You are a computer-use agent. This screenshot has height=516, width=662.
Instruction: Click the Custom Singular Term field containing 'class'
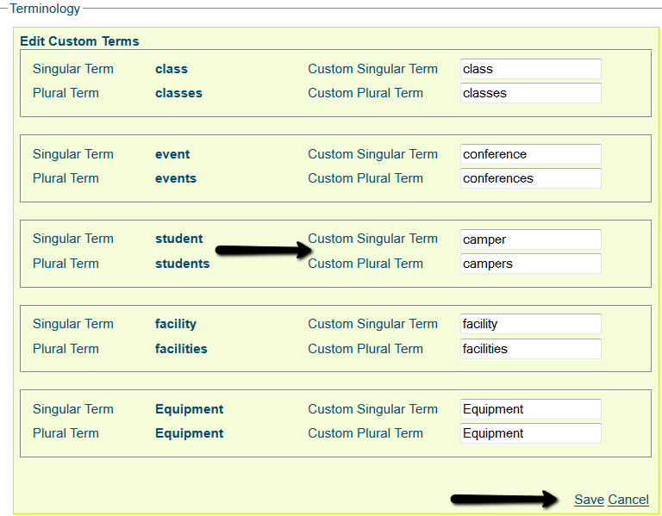[530, 69]
